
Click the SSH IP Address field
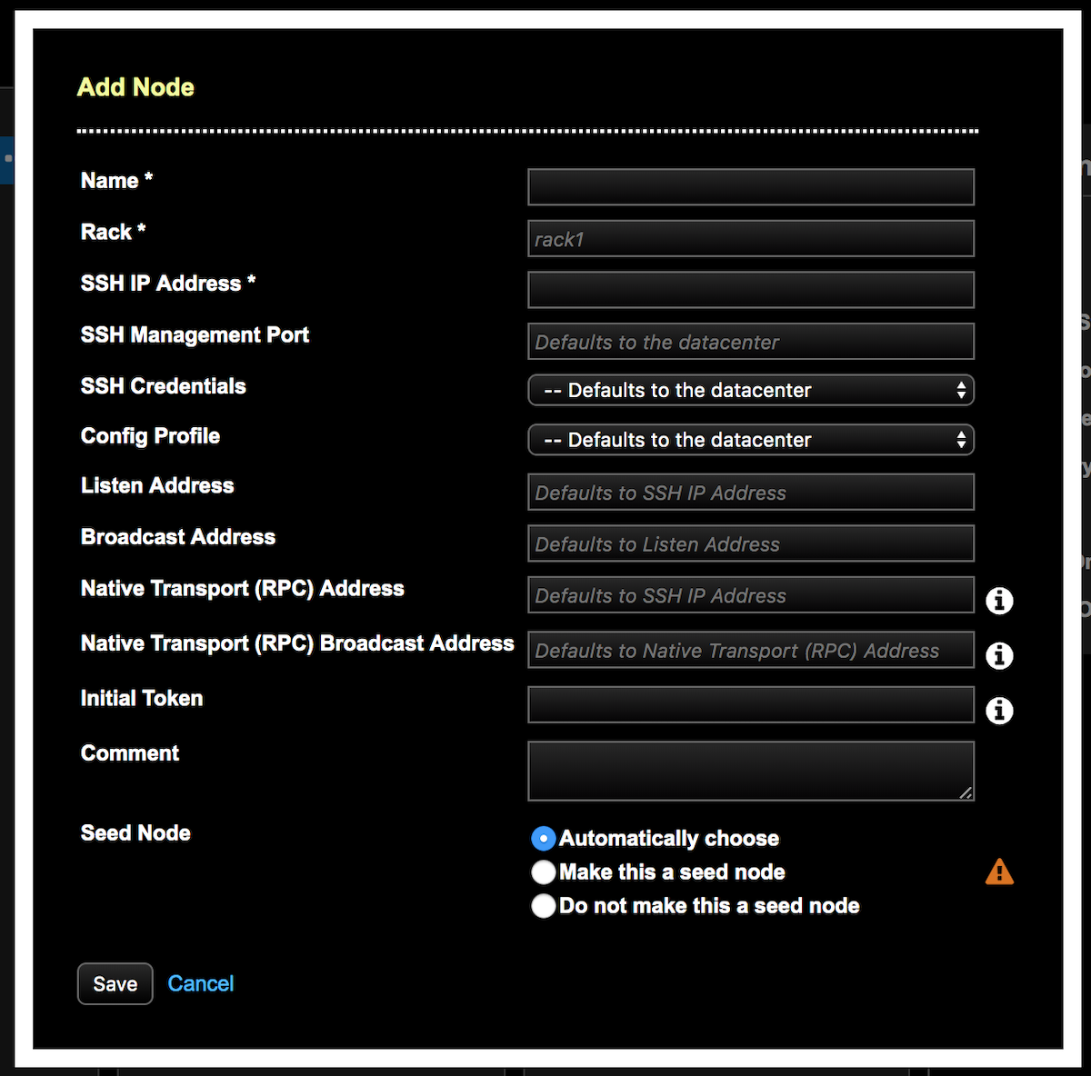750,289
